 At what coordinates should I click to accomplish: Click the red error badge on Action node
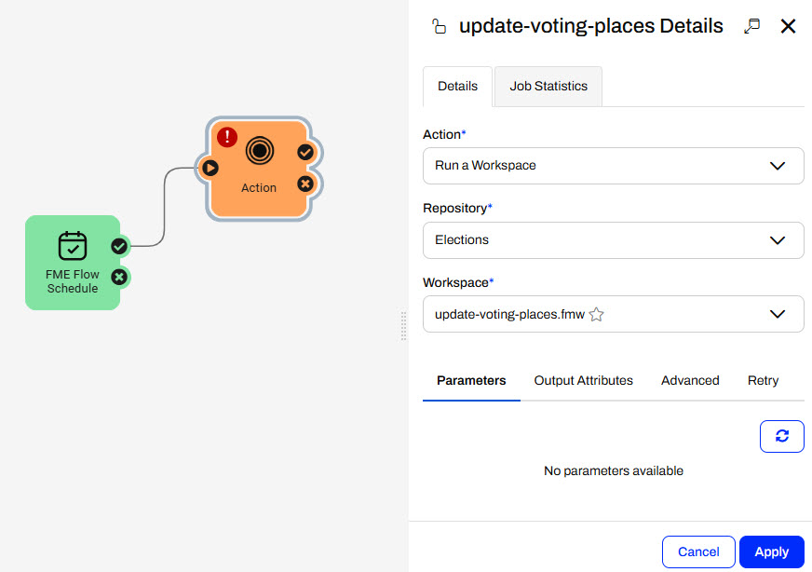coord(227,137)
